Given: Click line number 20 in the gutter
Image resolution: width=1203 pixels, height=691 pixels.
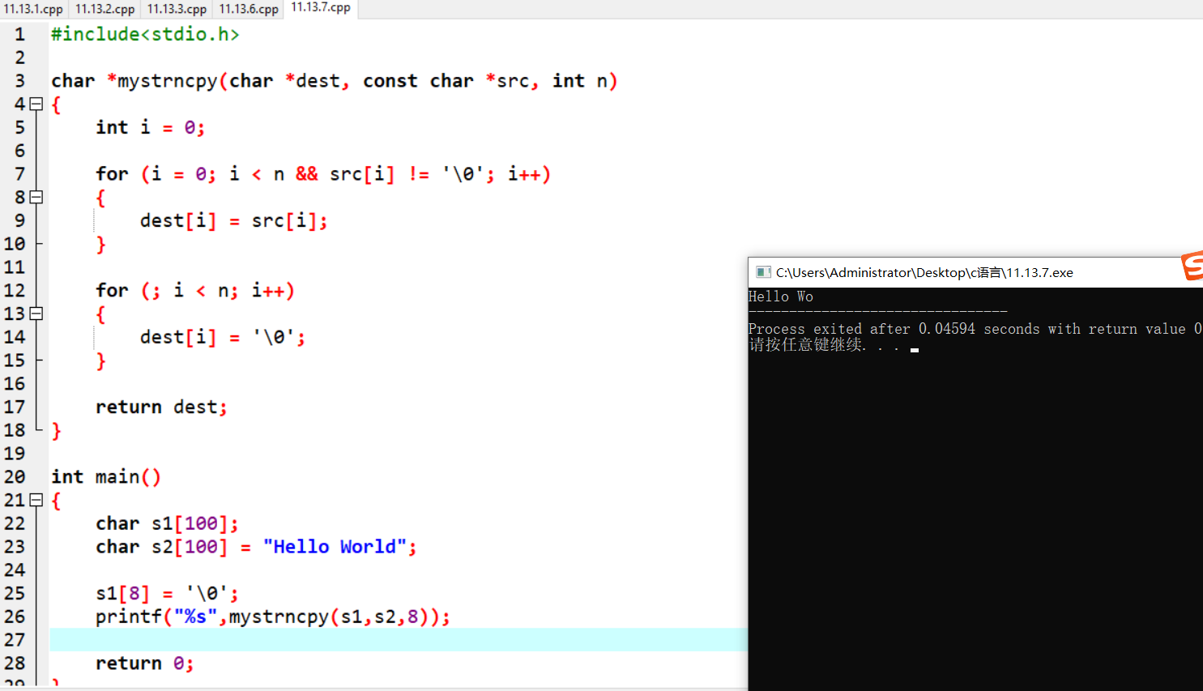Looking at the screenshot, I should (x=15, y=476).
